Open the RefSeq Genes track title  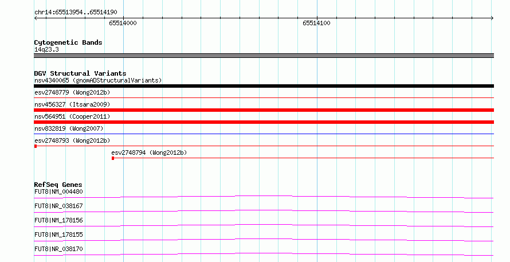(x=58, y=185)
